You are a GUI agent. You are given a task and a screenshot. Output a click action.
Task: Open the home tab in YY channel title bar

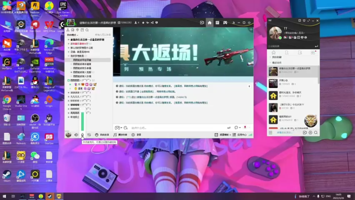click(209, 23)
